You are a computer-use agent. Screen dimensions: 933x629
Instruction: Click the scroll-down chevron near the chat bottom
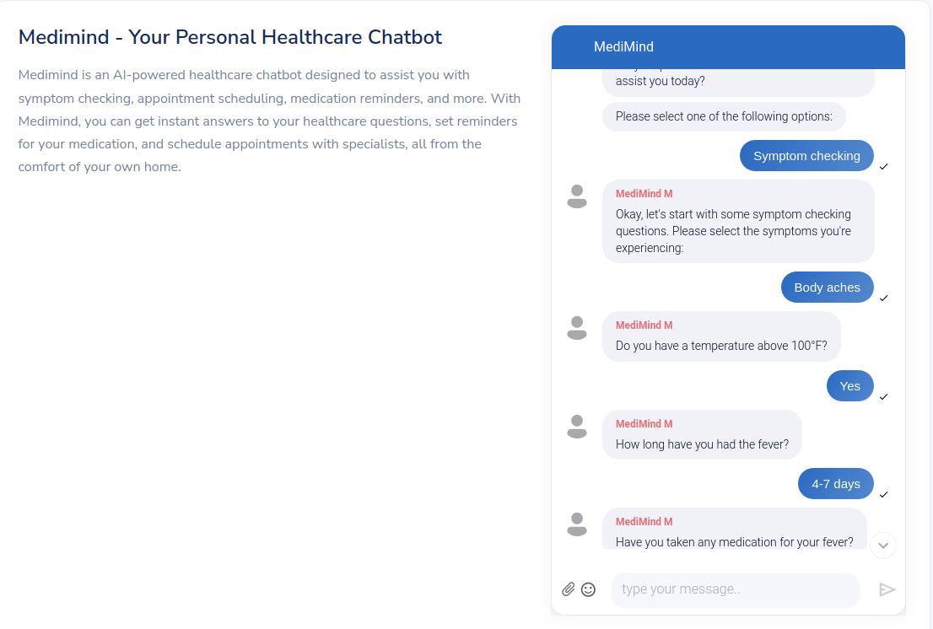[883, 546]
